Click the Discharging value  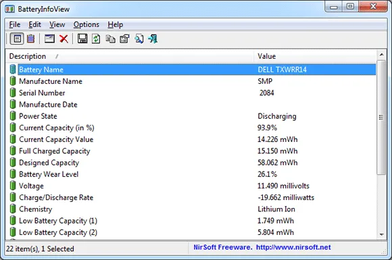(x=277, y=116)
